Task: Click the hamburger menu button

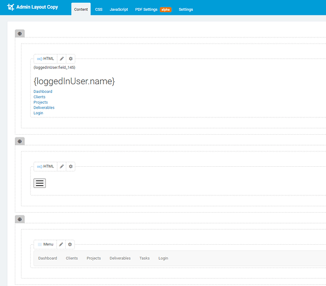Action: coord(39,183)
